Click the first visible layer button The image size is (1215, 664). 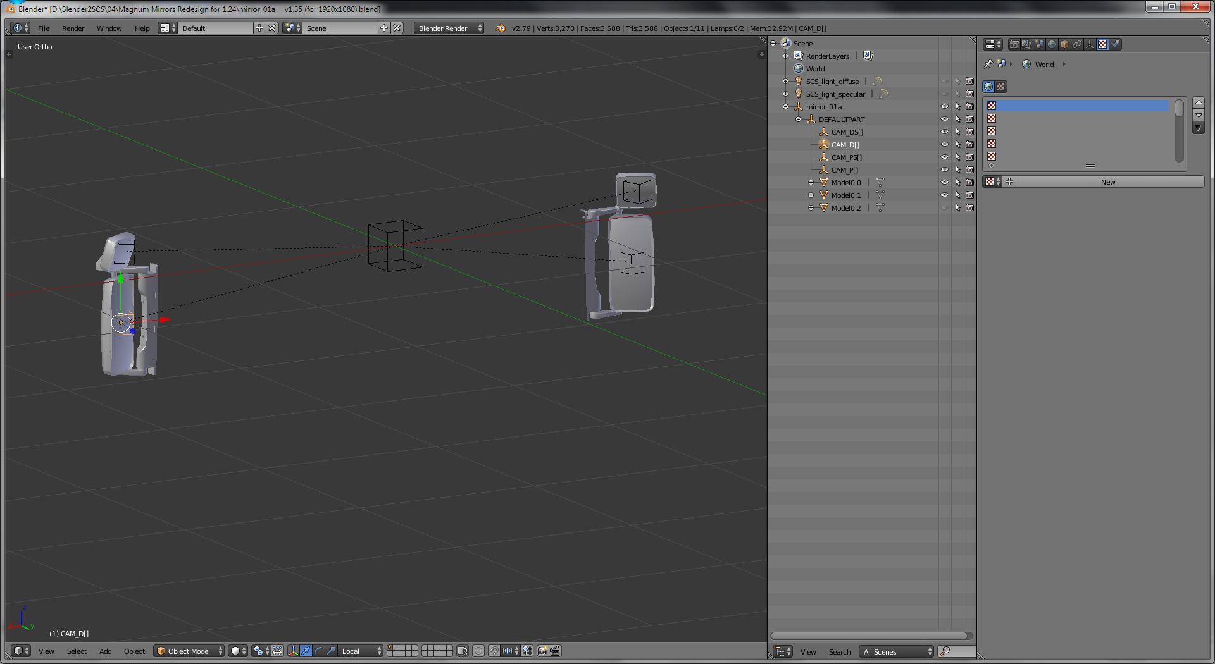coord(390,648)
